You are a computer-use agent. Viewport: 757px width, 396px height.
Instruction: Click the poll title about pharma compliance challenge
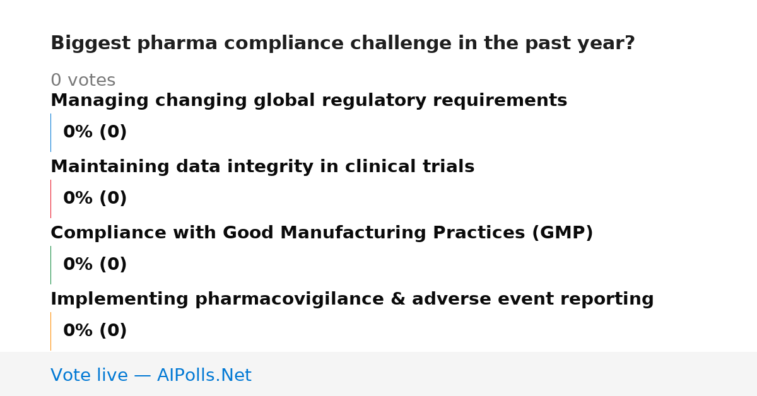343,44
